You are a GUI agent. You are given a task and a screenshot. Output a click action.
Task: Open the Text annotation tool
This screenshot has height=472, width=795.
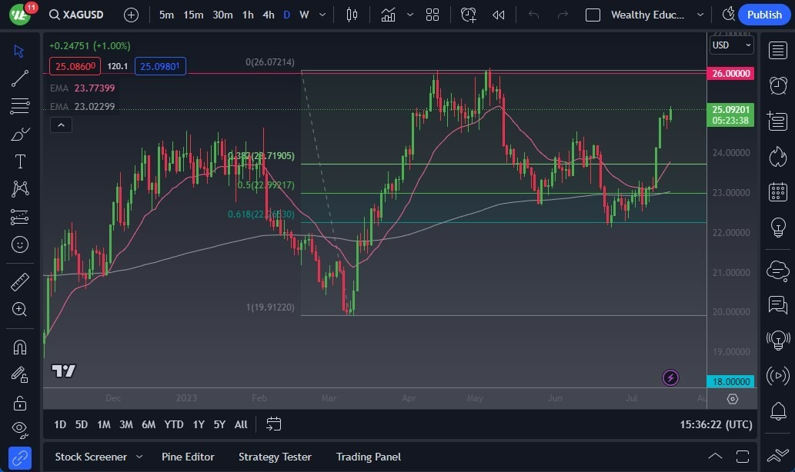20,161
